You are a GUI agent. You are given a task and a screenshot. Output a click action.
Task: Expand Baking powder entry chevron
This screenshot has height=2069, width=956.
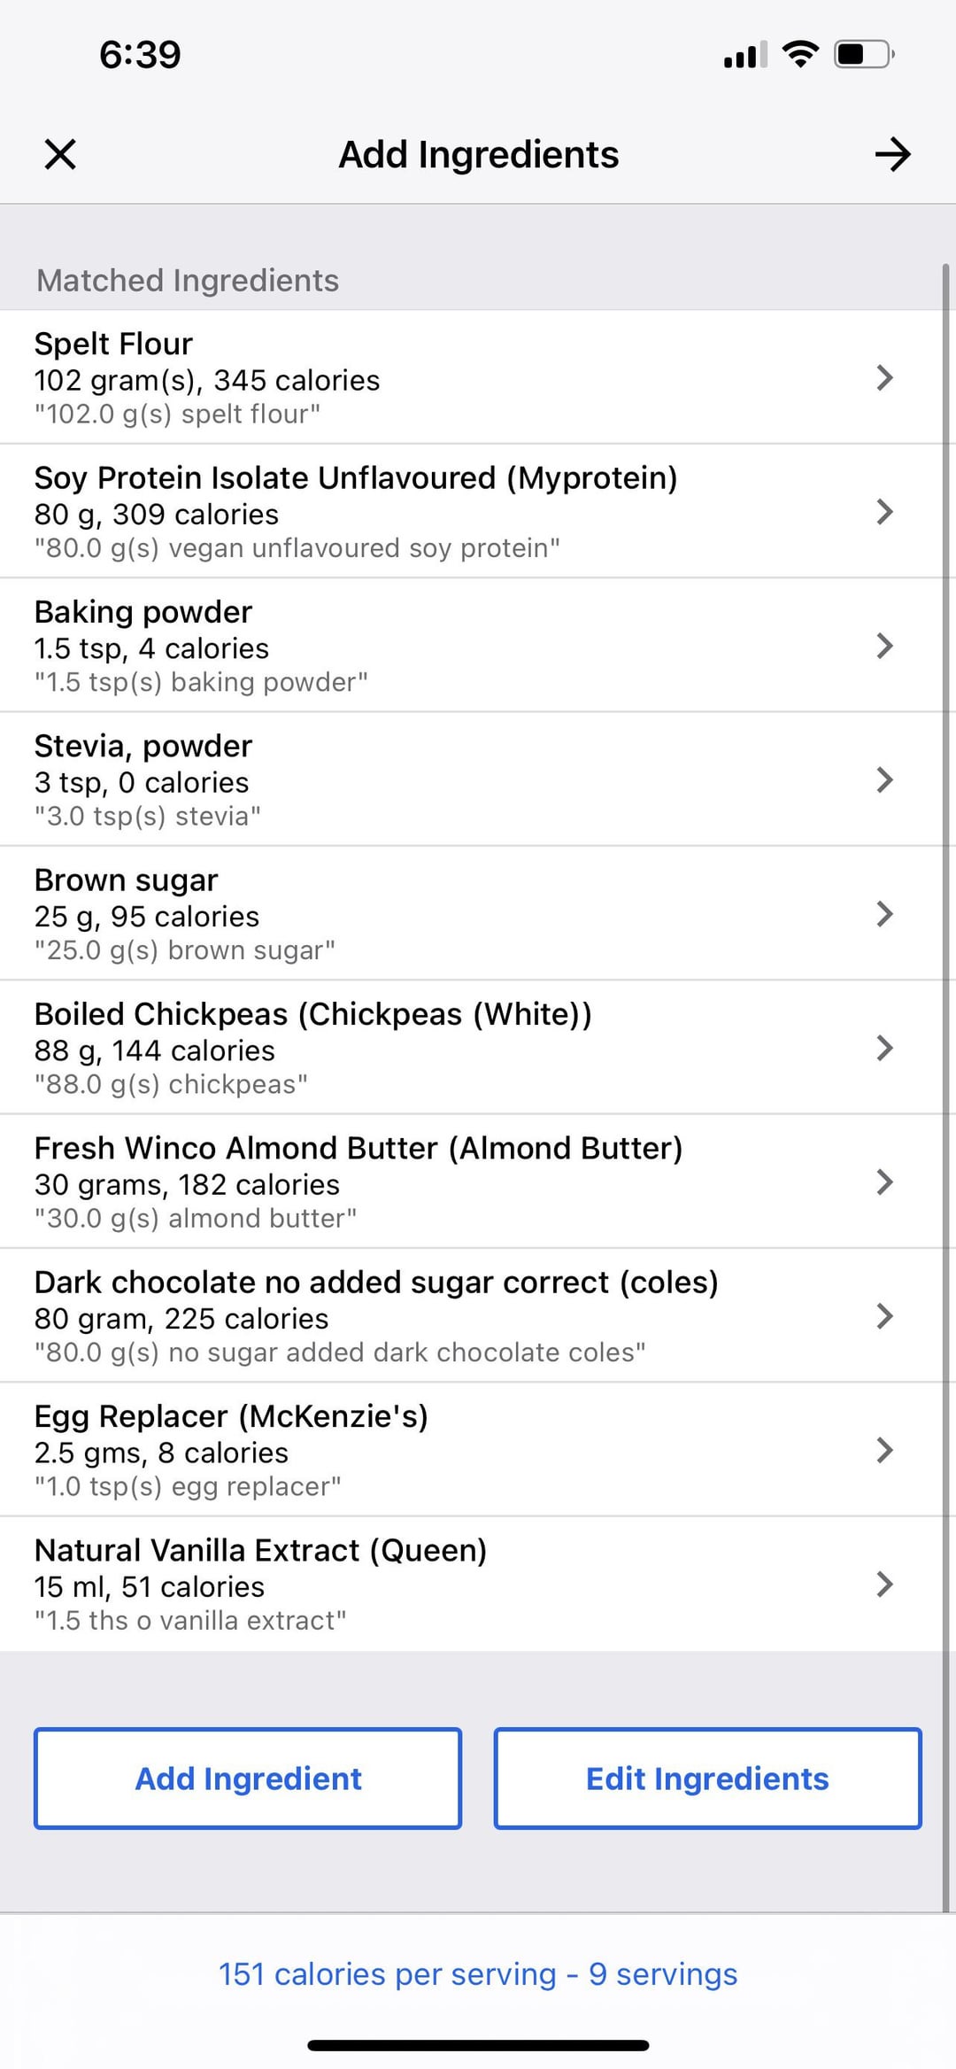[x=883, y=646]
